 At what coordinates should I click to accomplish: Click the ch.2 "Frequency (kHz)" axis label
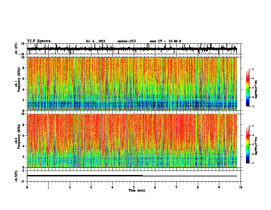(19, 137)
